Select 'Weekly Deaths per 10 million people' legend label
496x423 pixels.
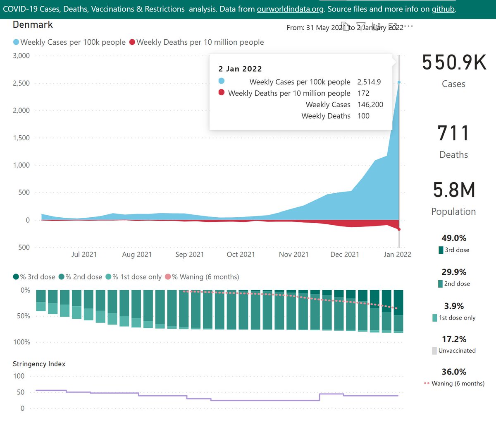(x=200, y=42)
